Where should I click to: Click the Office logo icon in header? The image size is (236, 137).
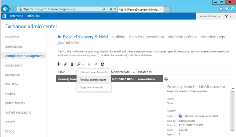click(4, 16)
